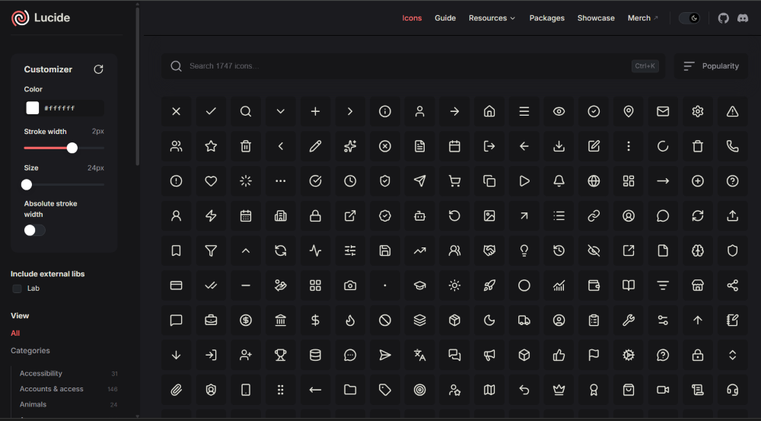
Task: Select the rocket icon in the grid
Action: coord(489,285)
